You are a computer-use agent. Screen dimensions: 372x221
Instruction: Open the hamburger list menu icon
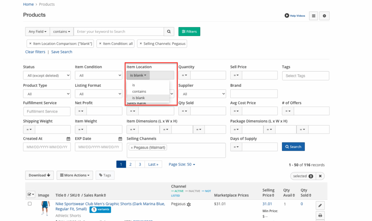[313, 16]
